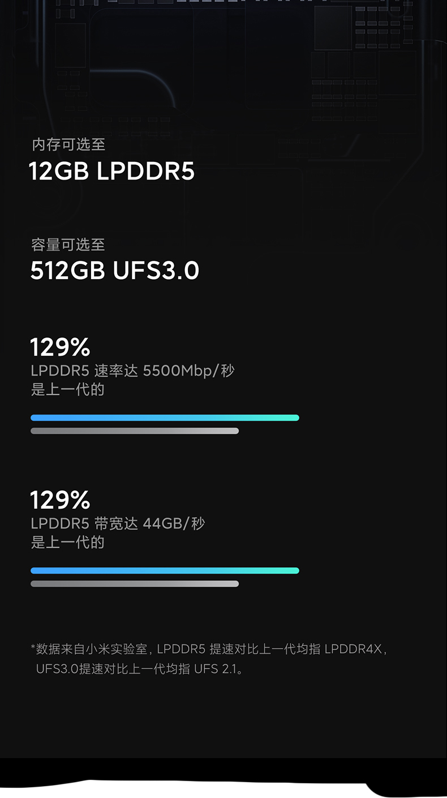Click "是上一代的" below the 5500Mbp line
This screenshot has height=798, width=447.
pyautogui.click(x=67, y=390)
